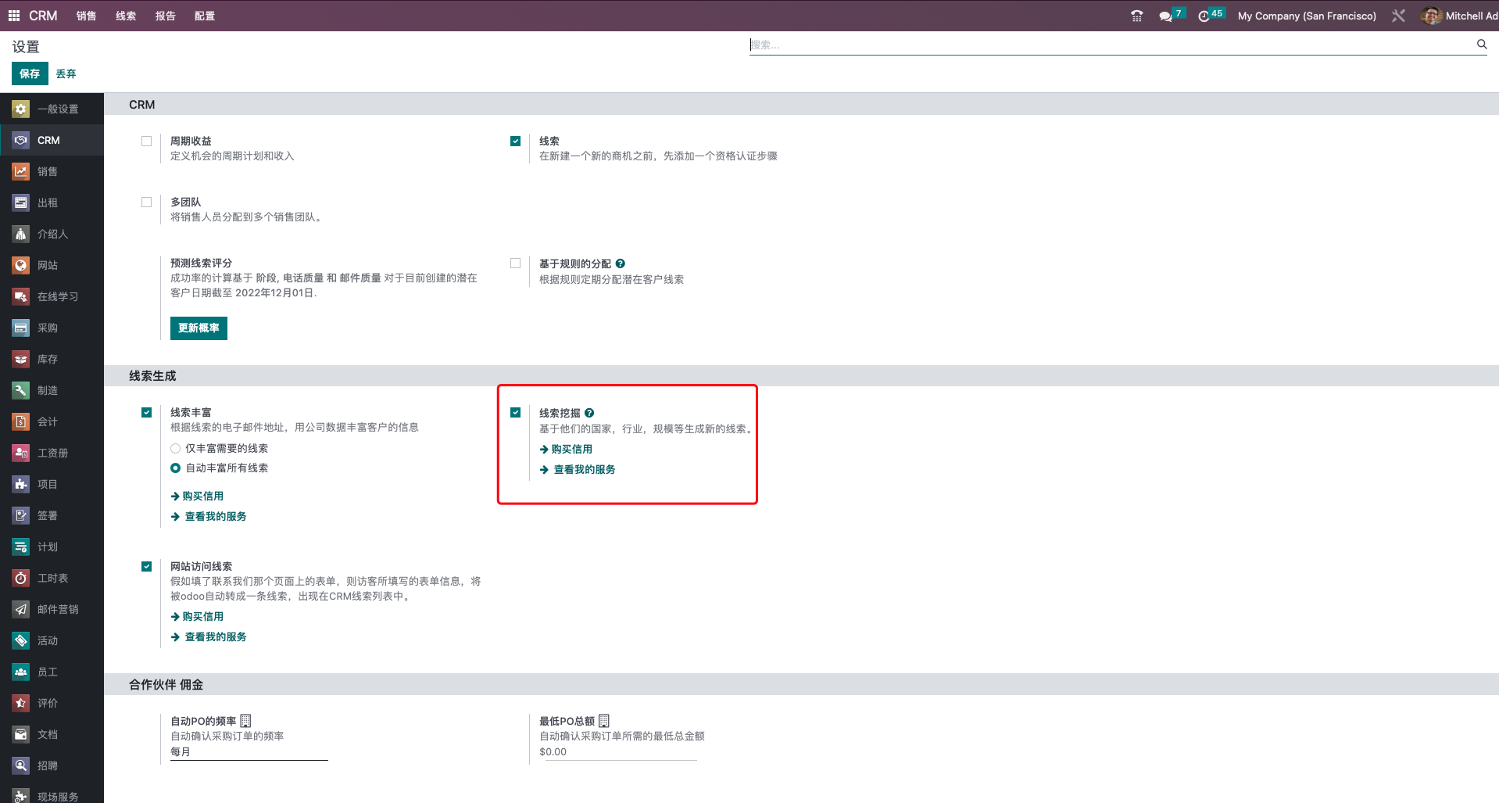The height and width of the screenshot is (803, 1499).
Task: Click the 保存 button
Action: 29,73
